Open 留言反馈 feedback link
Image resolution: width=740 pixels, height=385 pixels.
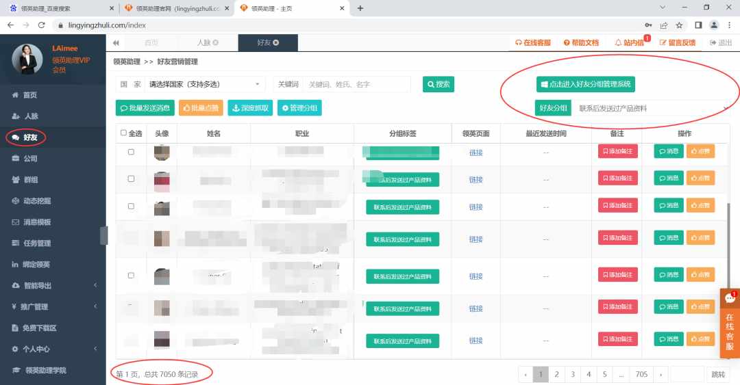tap(677, 42)
